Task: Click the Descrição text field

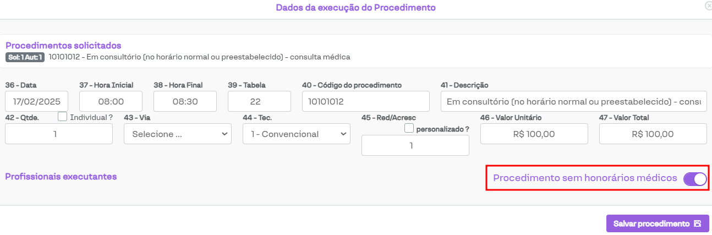Action: (573, 102)
